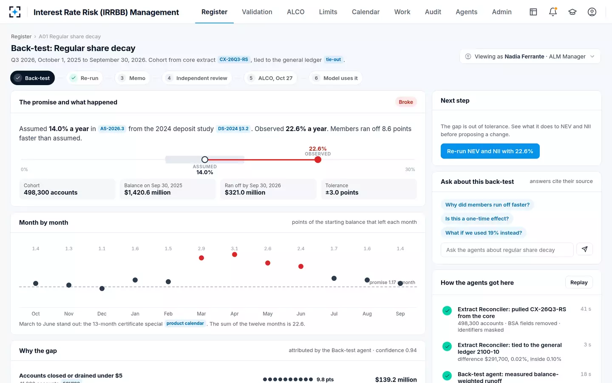Image resolution: width=612 pixels, height=383 pixels.
Task: Go to the Re-run step
Action: coord(85,78)
